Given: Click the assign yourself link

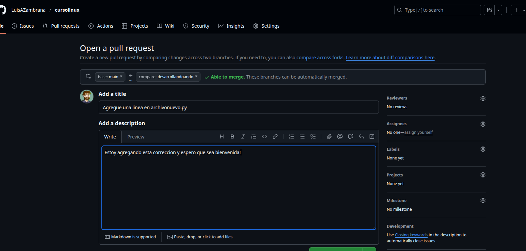Looking at the screenshot, I should [418, 132].
